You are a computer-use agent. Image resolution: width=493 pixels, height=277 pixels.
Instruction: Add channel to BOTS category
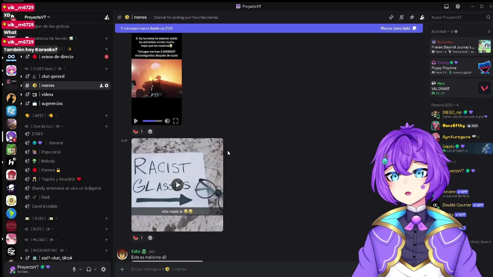[106, 229]
